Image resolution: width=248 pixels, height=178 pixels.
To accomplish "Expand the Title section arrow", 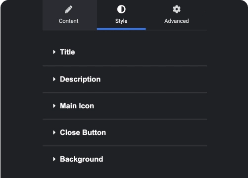I will pyautogui.click(x=54, y=52).
